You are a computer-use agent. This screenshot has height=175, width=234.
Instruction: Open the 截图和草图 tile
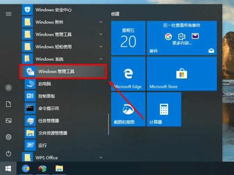[x=128, y=109]
